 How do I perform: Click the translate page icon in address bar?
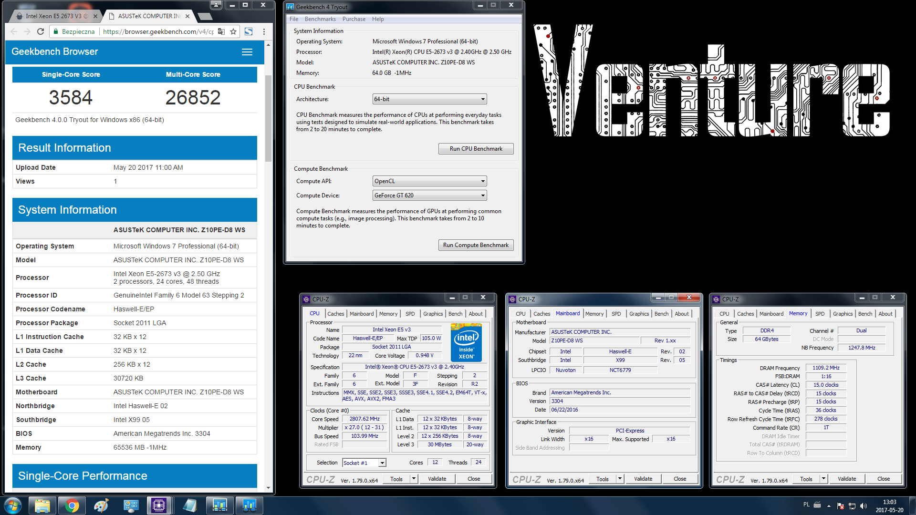[x=221, y=31]
